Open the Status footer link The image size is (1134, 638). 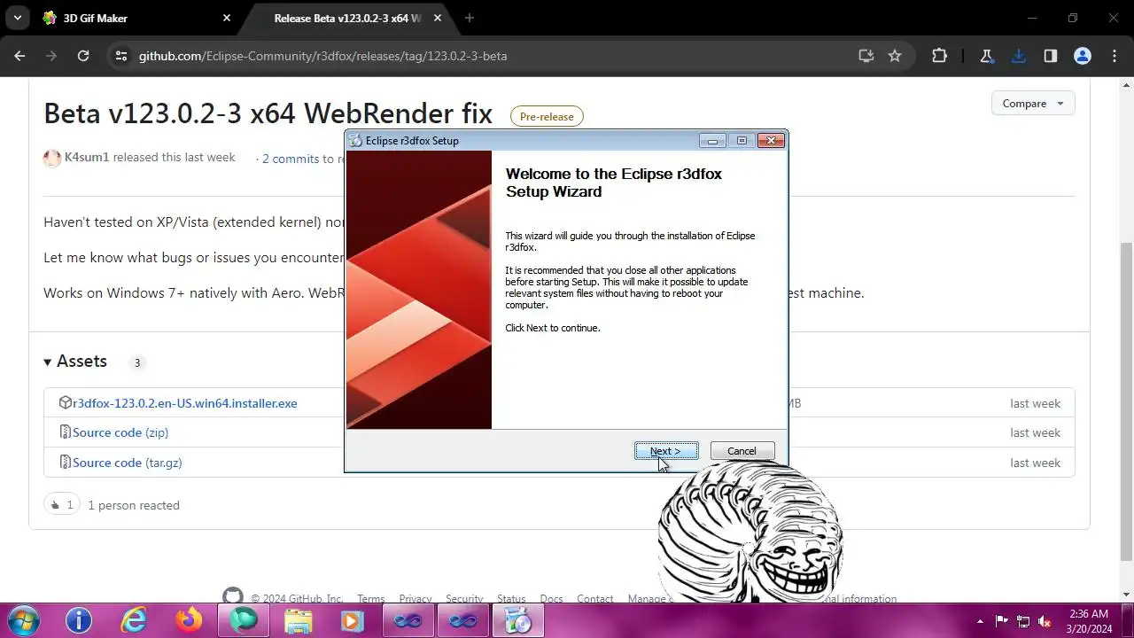click(x=511, y=599)
